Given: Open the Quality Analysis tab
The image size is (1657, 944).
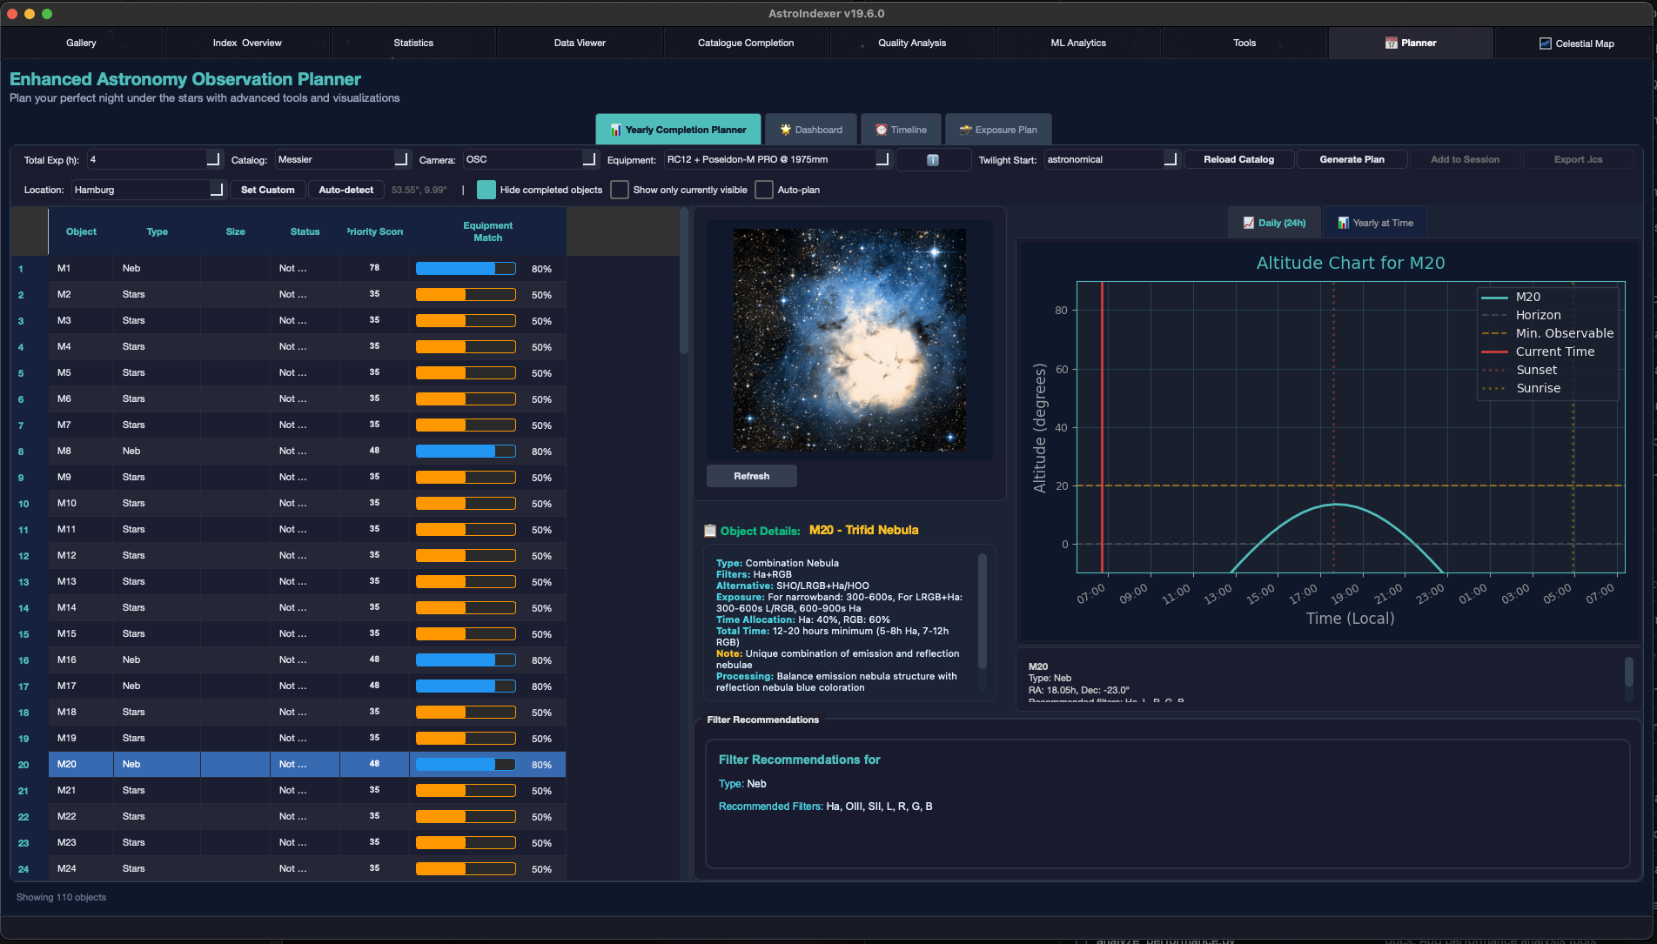Looking at the screenshot, I should pos(911,44).
